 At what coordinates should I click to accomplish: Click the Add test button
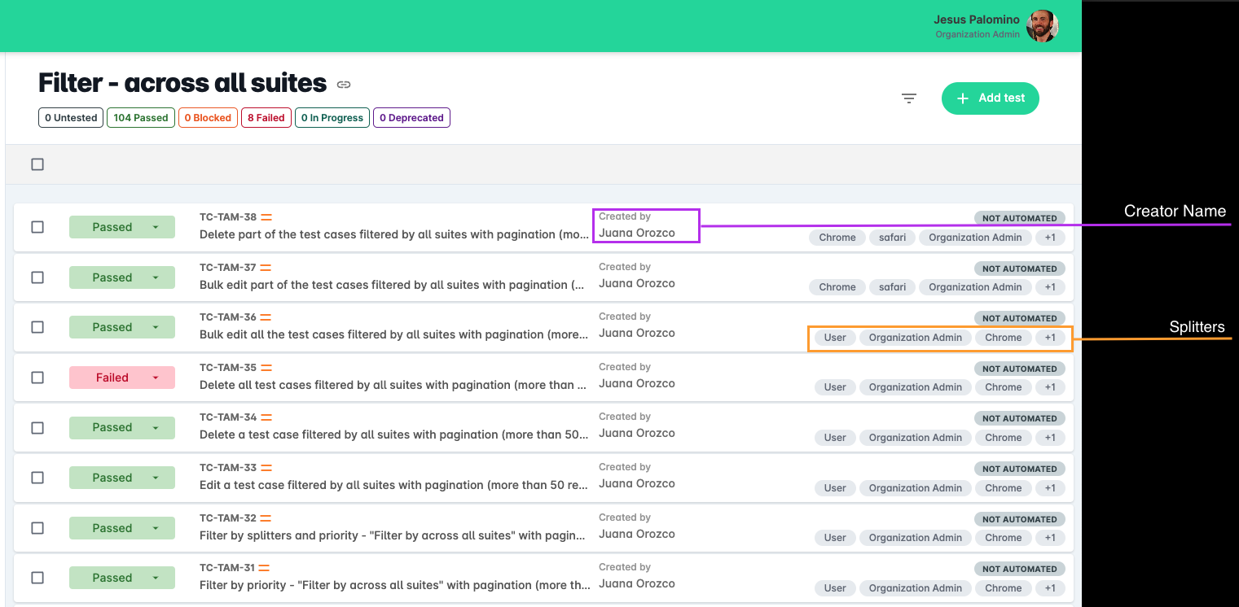pyautogui.click(x=991, y=98)
